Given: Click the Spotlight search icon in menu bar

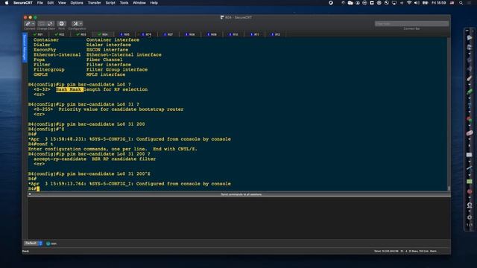Looking at the screenshot, I should (x=461, y=3).
